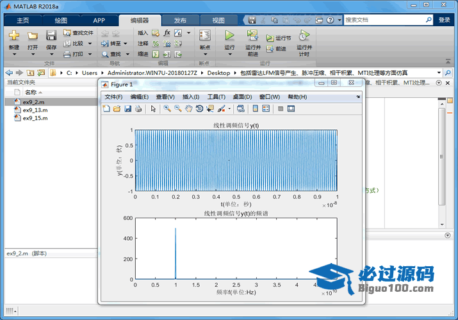Open the 工具(T) menu in Figure window

tap(217, 97)
